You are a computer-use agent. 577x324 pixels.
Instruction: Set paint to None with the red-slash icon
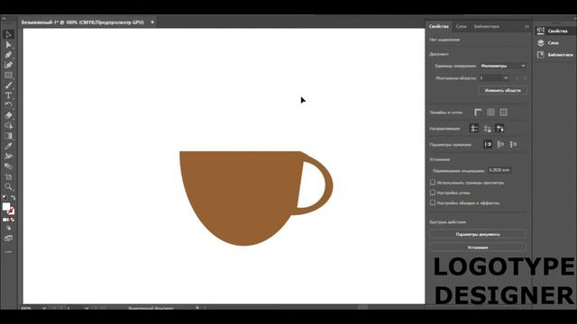(13, 220)
